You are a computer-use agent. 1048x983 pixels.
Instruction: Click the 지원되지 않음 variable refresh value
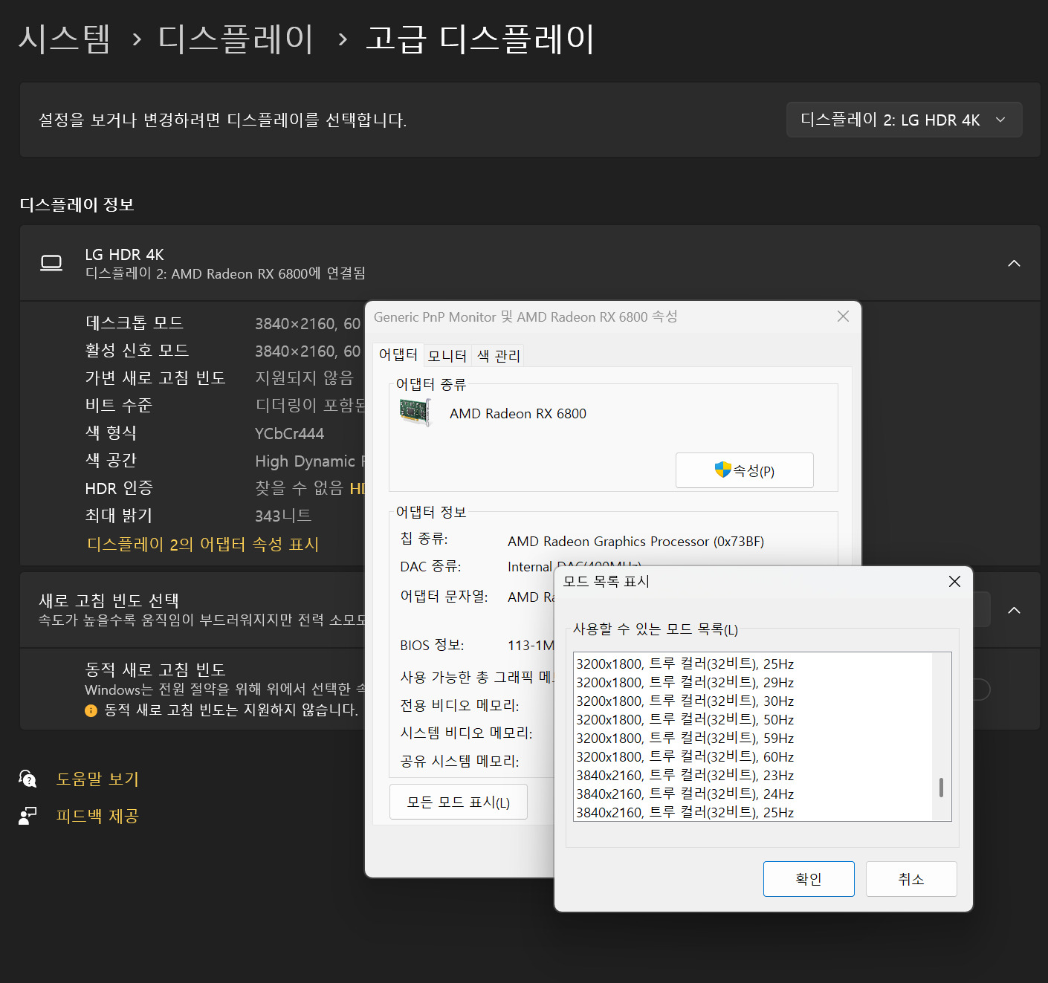point(304,377)
